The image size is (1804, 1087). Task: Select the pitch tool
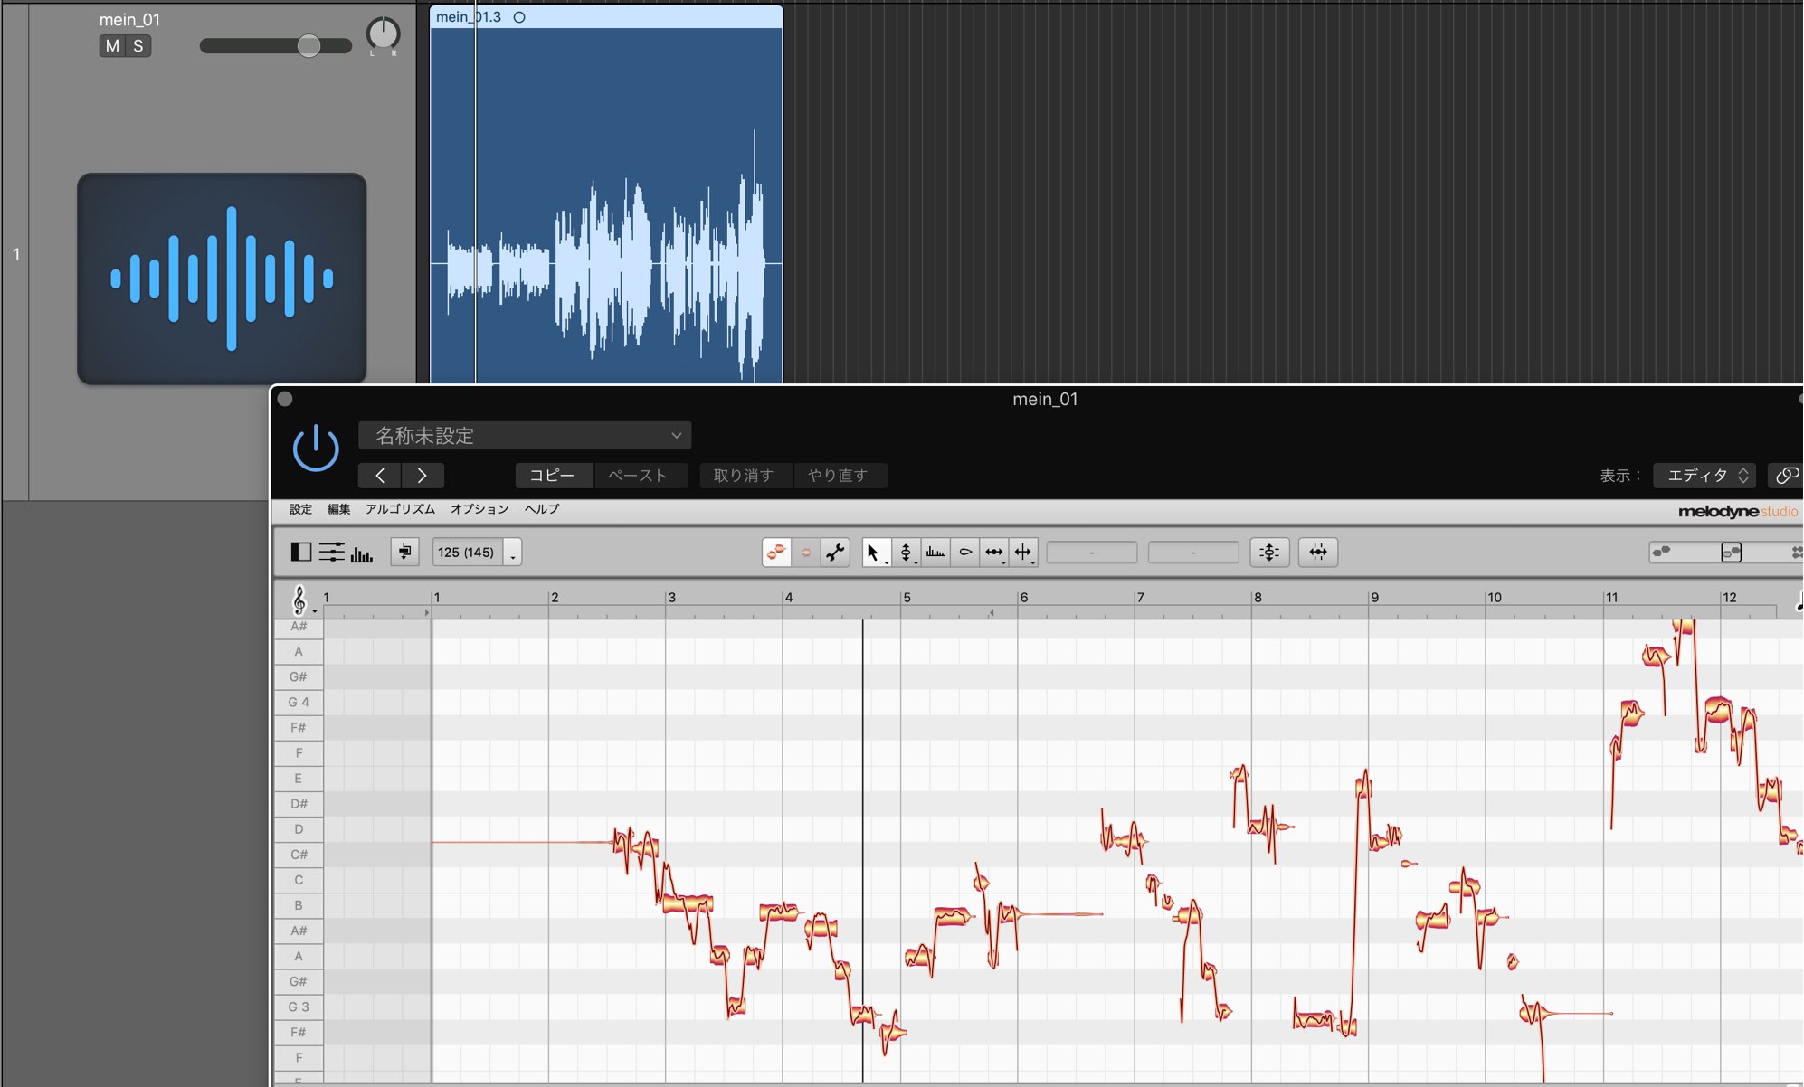906,552
